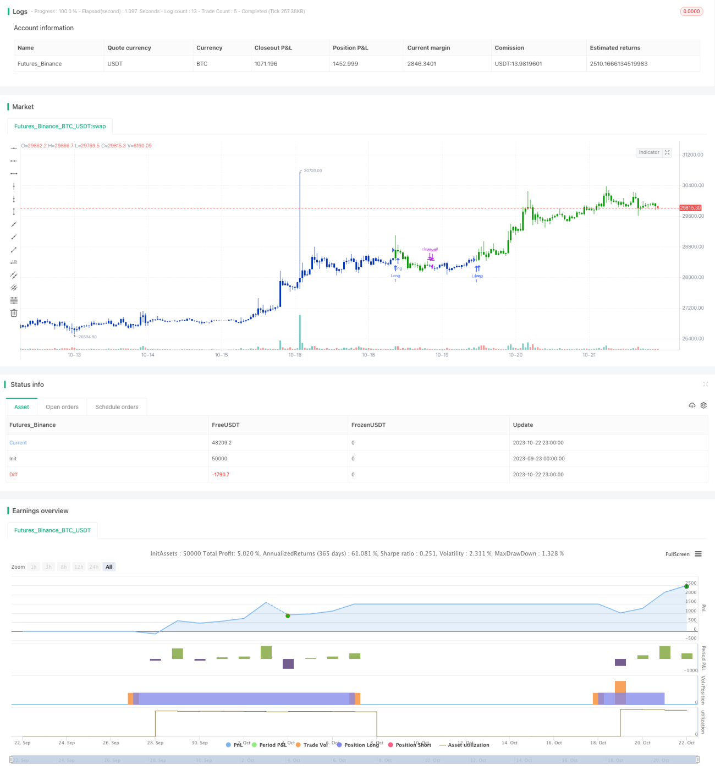Switch to the Schedule orders tab
The width and height of the screenshot is (715, 775).
[x=117, y=407]
